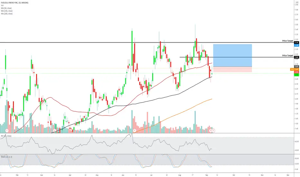This screenshot has width=300, height=177.
Task: Click the Oct label on time axis
Action: (x=234, y=175)
